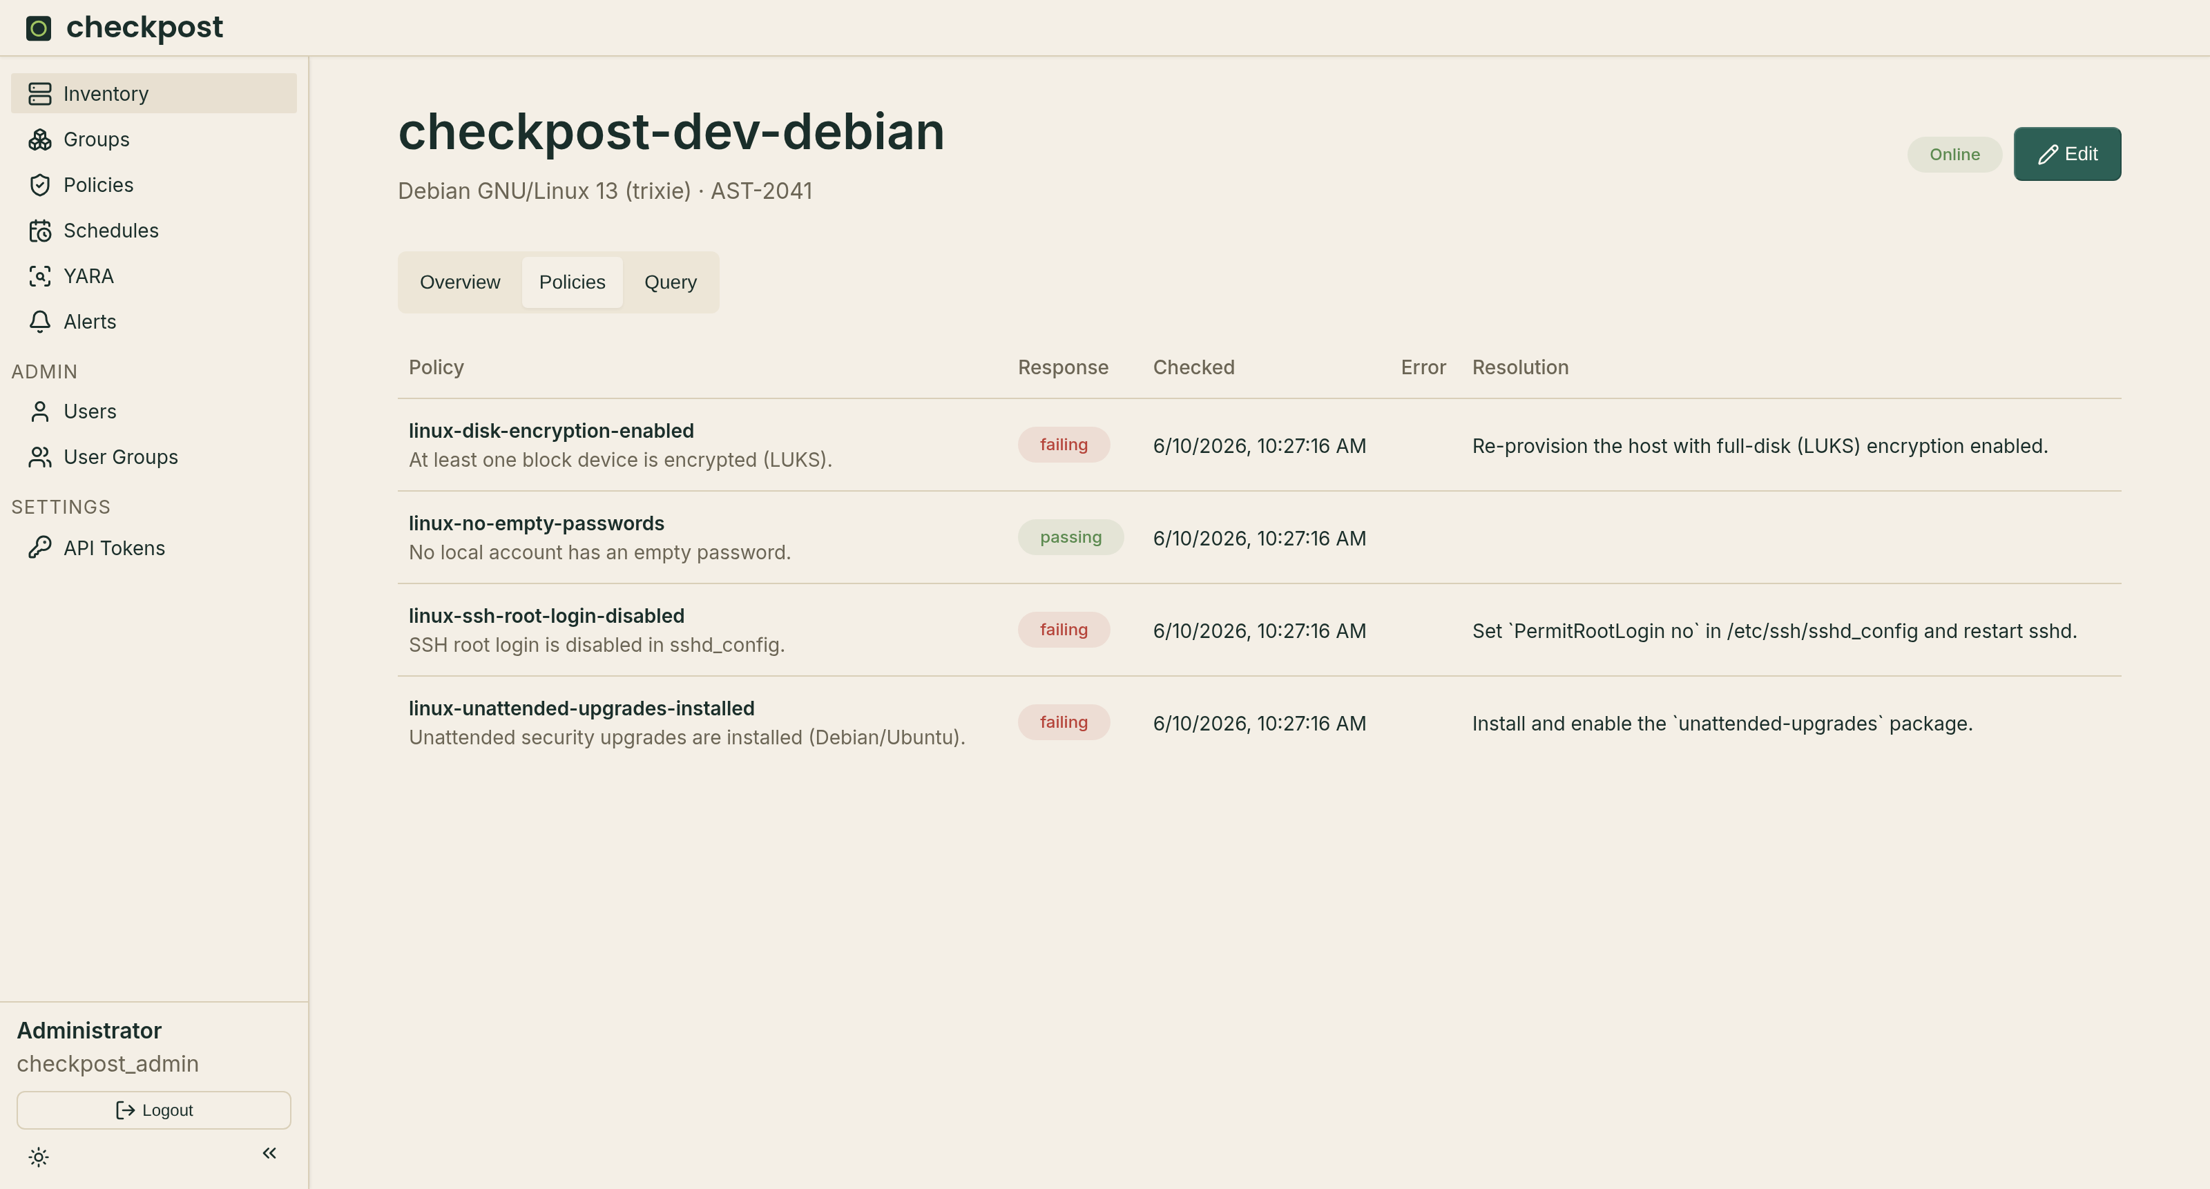Click the Resolution column header
Screen dimensions: 2210x1189
[1520, 367]
